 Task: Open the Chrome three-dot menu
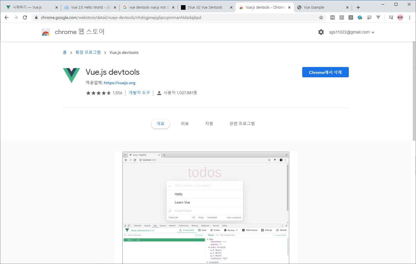(x=409, y=17)
